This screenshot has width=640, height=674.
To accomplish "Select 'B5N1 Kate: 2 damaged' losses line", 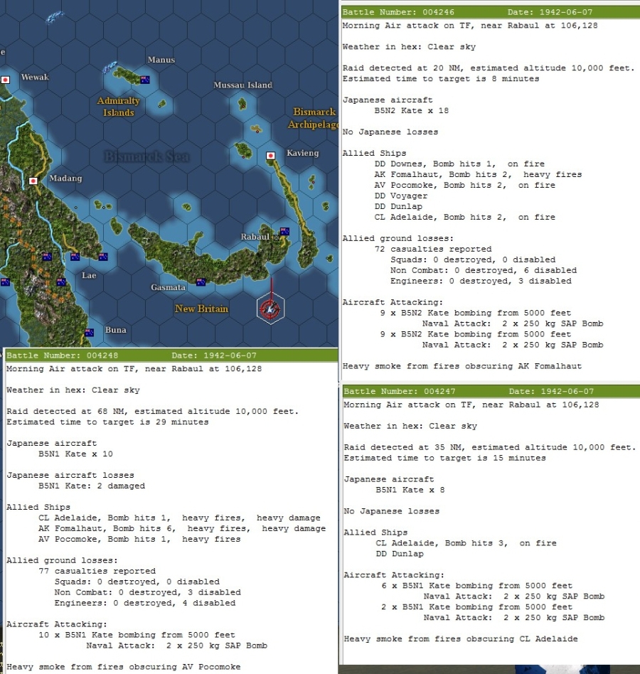I will (x=92, y=486).
